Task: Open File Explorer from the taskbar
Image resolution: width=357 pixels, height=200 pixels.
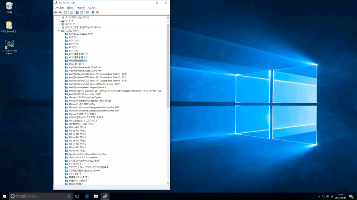Action: 96,196
